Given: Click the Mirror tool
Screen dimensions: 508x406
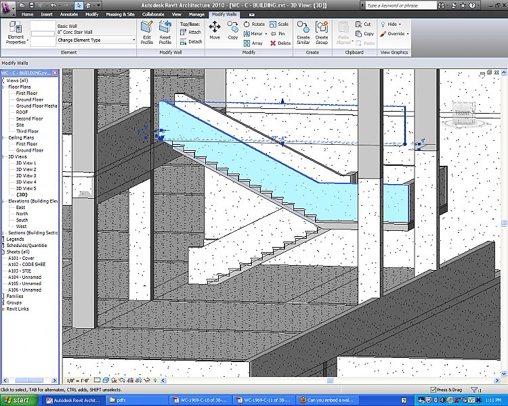Looking at the screenshot, I should pos(253,33).
